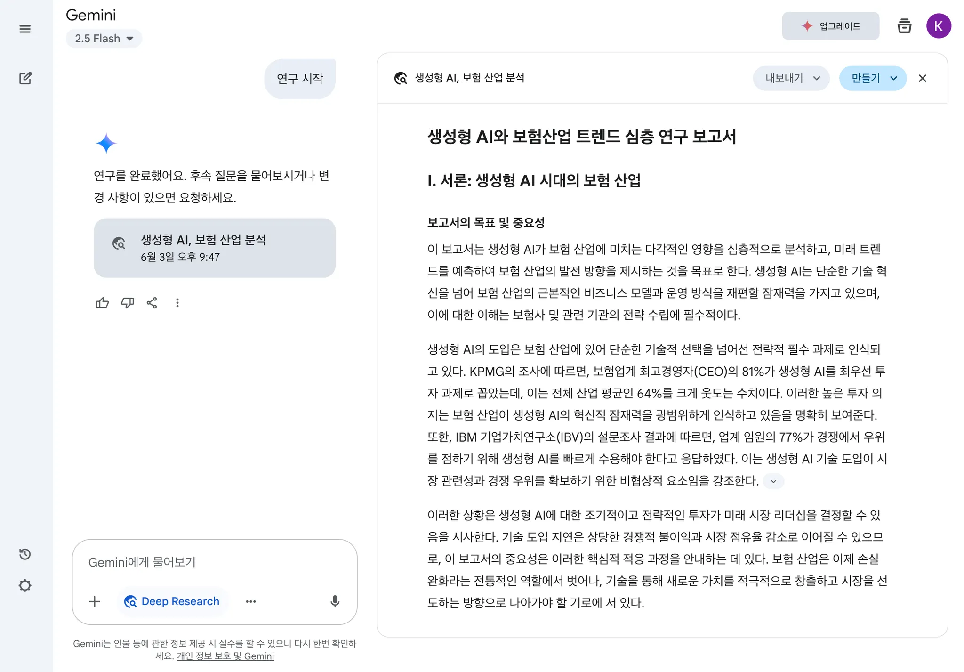Click plus icon to add files

click(95, 601)
